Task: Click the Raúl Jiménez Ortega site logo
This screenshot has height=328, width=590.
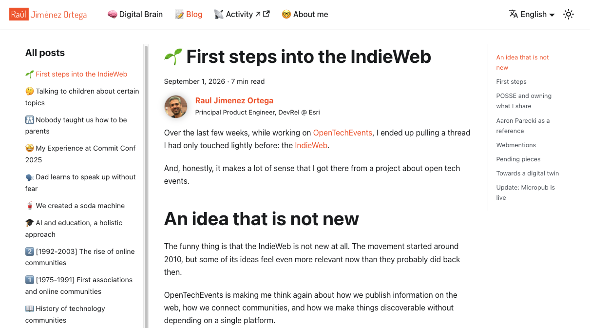Action: tap(48, 14)
